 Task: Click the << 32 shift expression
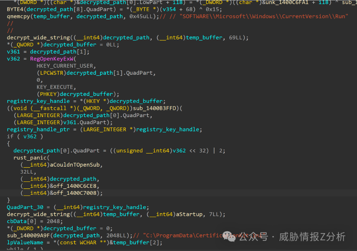197,150
